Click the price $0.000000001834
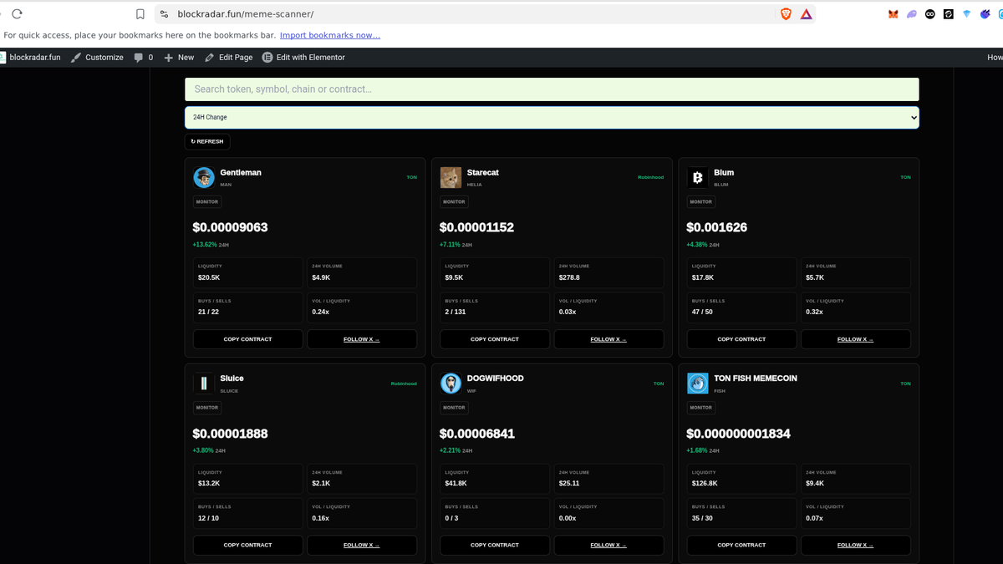 [738, 434]
